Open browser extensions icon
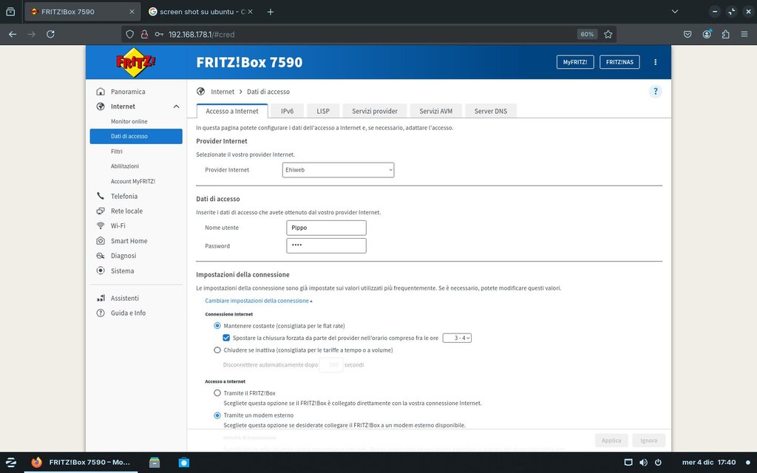Image resolution: width=757 pixels, height=473 pixels. pos(726,34)
